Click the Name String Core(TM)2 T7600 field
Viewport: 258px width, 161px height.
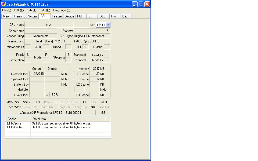[x=67, y=41]
